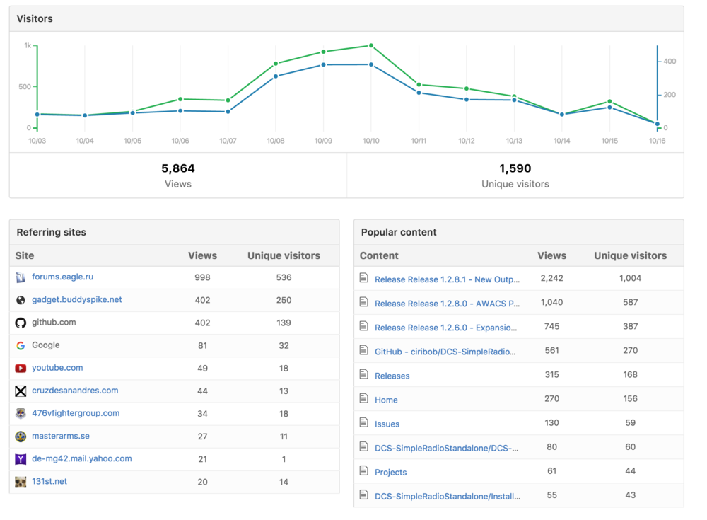Click document icon beside Releases
The image size is (707, 520).
pyautogui.click(x=364, y=374)
